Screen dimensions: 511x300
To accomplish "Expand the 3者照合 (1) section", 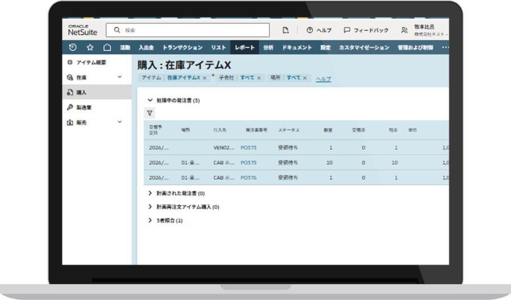I will point(150,220).
